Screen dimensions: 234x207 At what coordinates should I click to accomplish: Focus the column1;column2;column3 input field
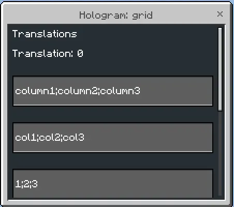[x=113, y=91]
